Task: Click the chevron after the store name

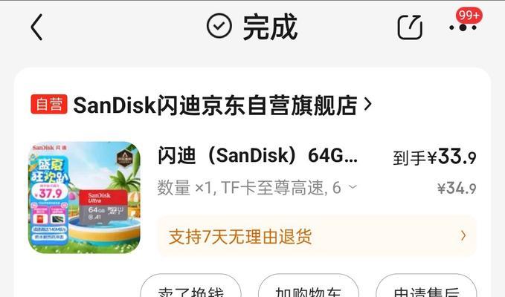Action: pos(367,104)
